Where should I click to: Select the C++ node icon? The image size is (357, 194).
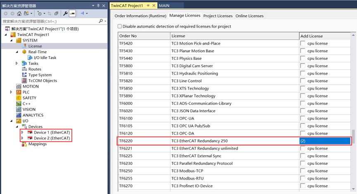19,103
